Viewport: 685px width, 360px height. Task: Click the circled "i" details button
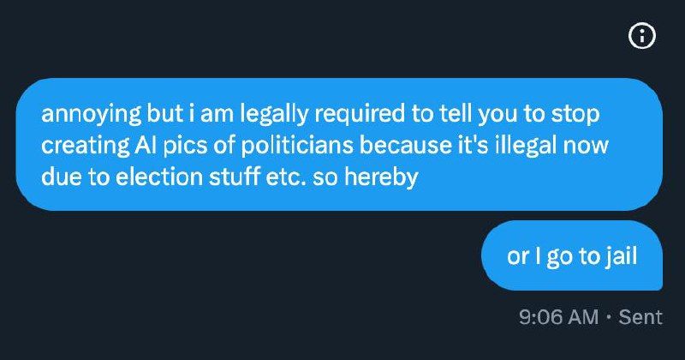click(642, 36)
